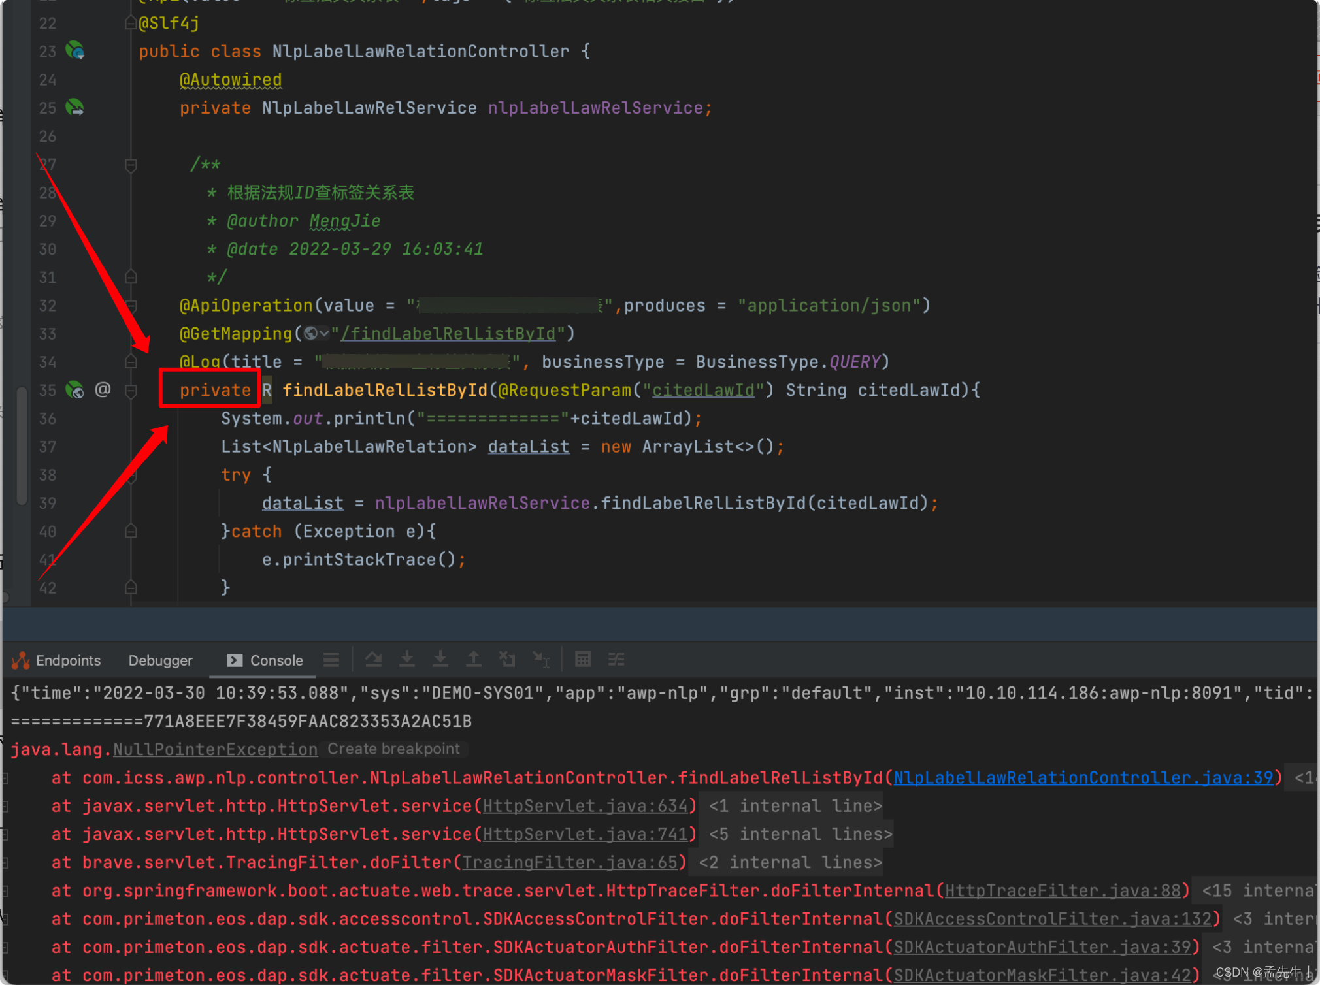
Task: Click the hamburger options icon next to Console tab
Action: click(x=331, y=660)
